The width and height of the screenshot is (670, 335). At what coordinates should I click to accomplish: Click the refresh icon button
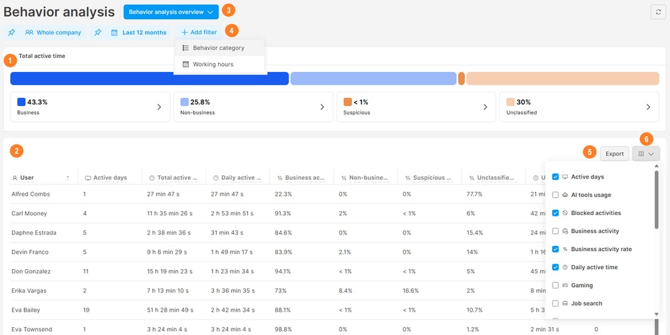(x=658, y=12)
